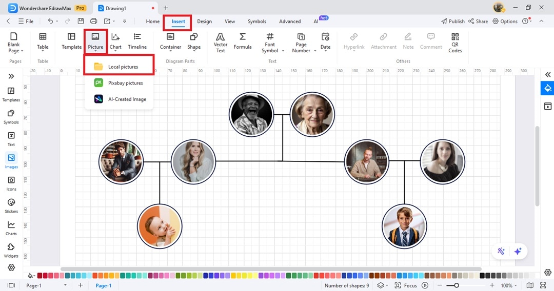Open a new document tab with plus

[x=166, y=8]
